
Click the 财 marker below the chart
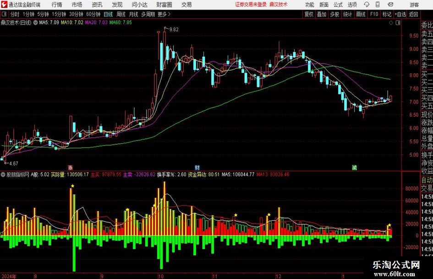pos(197,167)
